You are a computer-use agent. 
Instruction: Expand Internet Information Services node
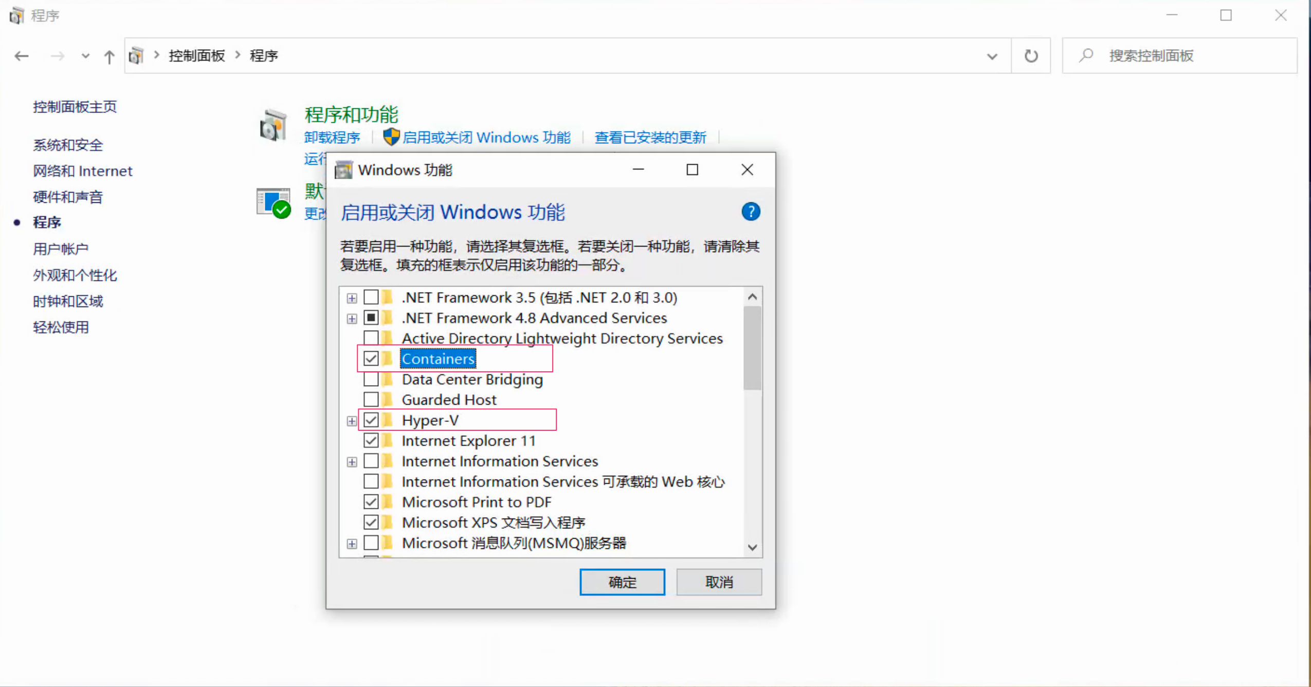point(352,462)
